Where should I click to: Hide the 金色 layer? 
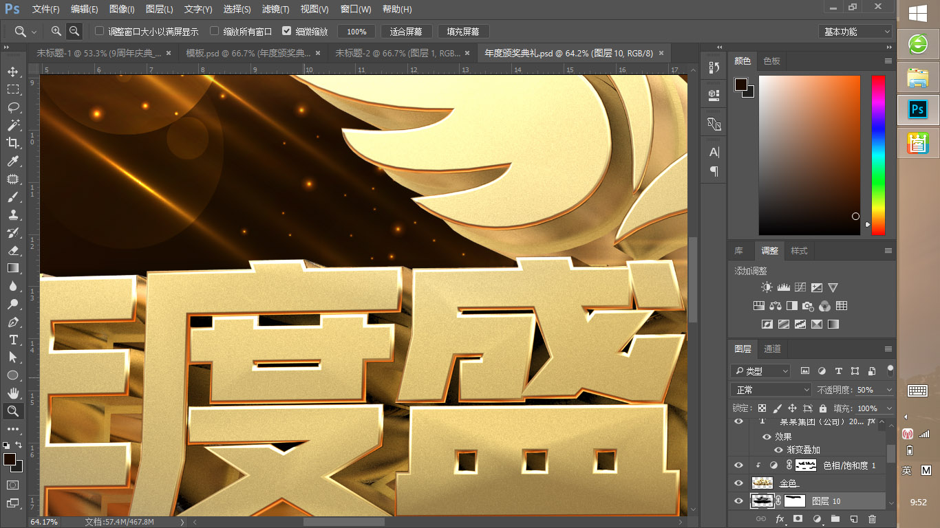pos(738,483)
